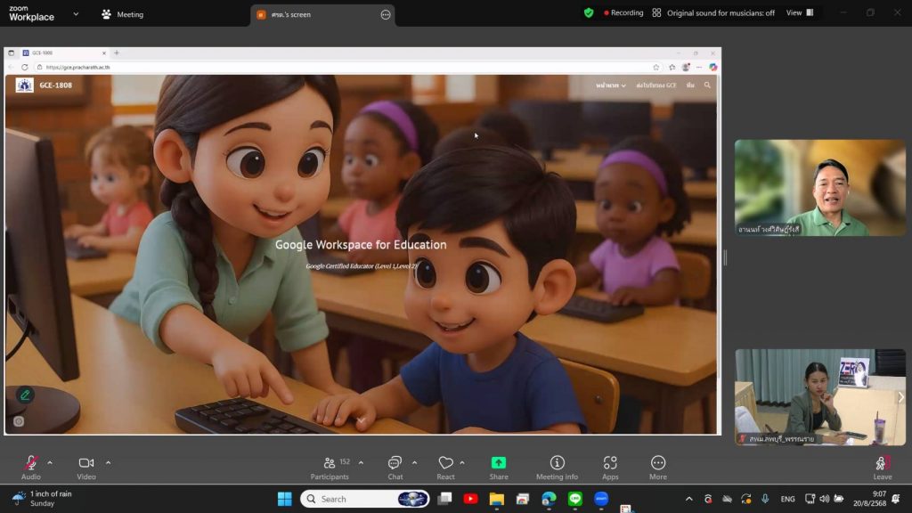The height and width of the screenshot is (513, 912).
Task: Click the site search magnifier icon
Action: 707,85
